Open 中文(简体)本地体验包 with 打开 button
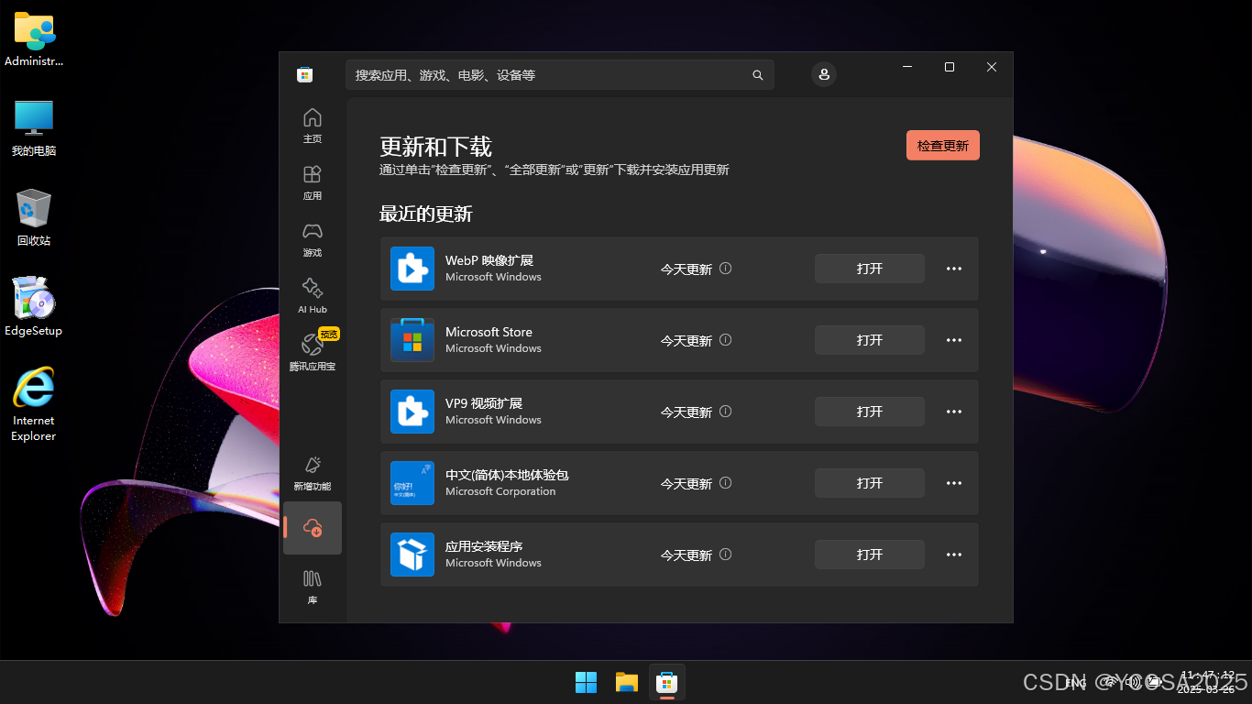This screenshot has width=1252, height=704. (x=870, y=483)
